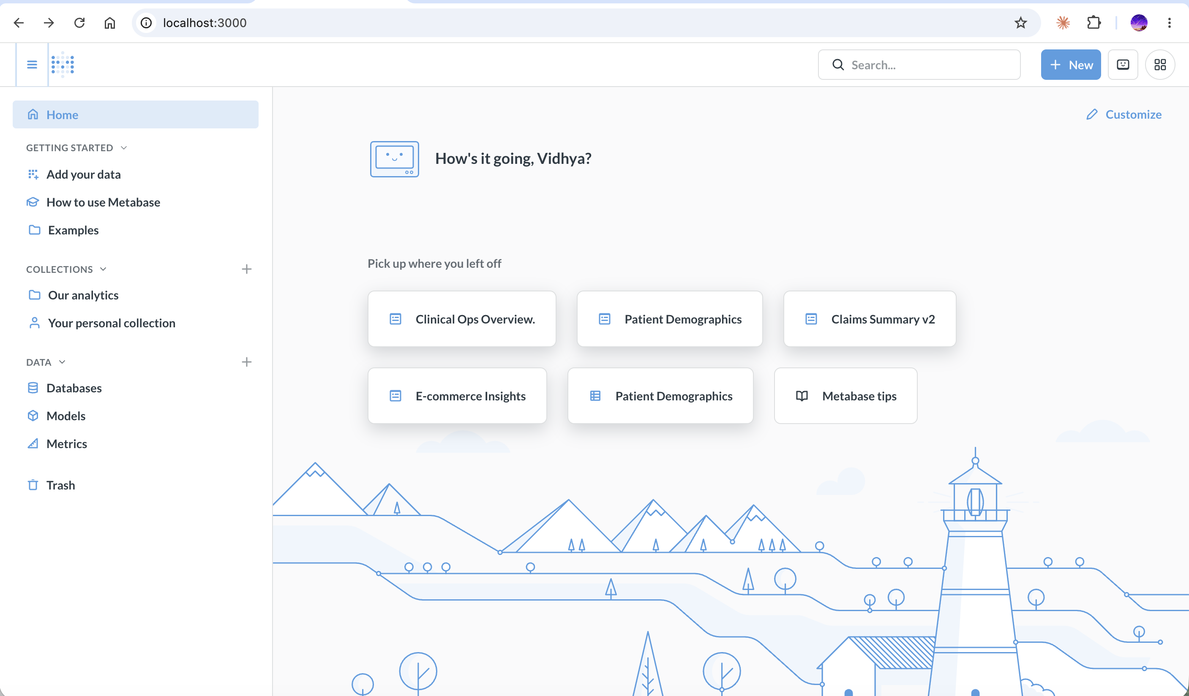The width and height of the screenshot is (1189, 696).
Task: Click the search magnifier icon
Action: click(x=838, y=65)
